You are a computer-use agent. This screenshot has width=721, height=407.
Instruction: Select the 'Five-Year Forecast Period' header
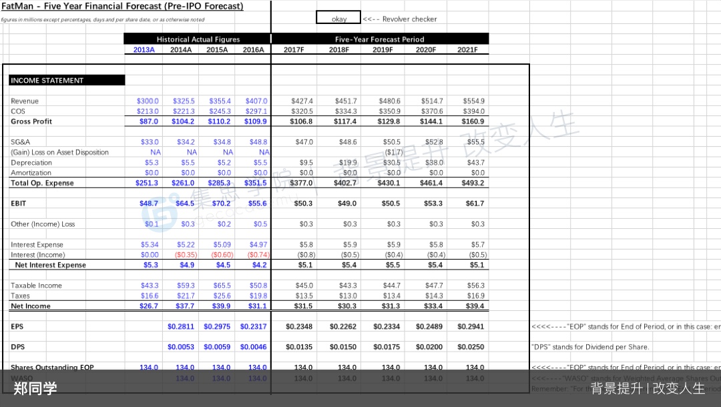[x=380, y=39]
